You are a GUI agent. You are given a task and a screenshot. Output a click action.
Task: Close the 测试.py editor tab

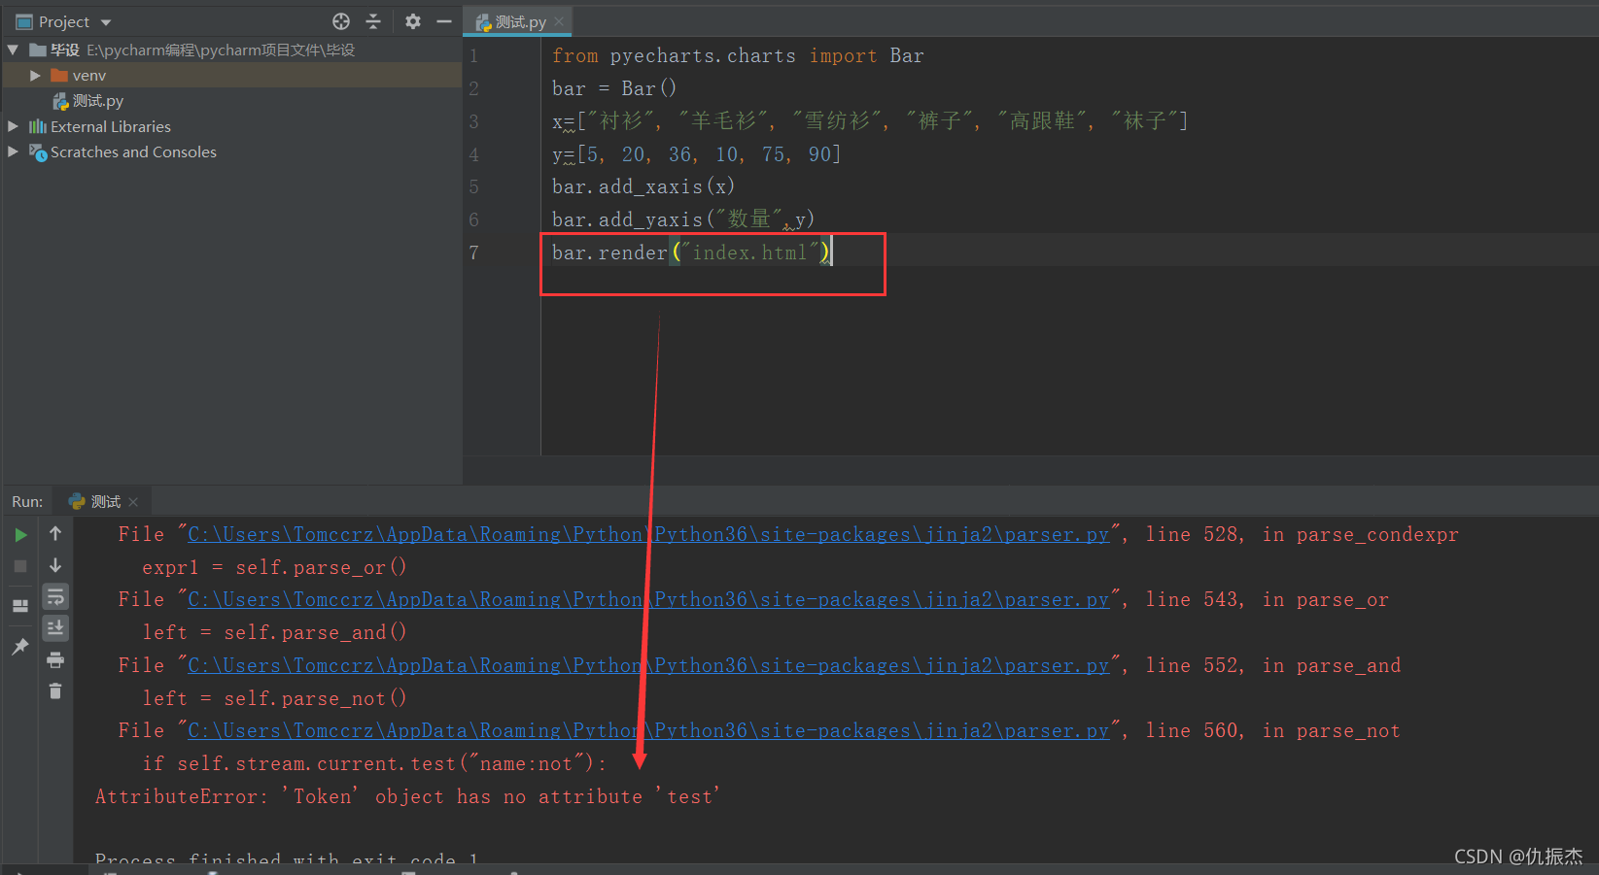pos(559,21)
